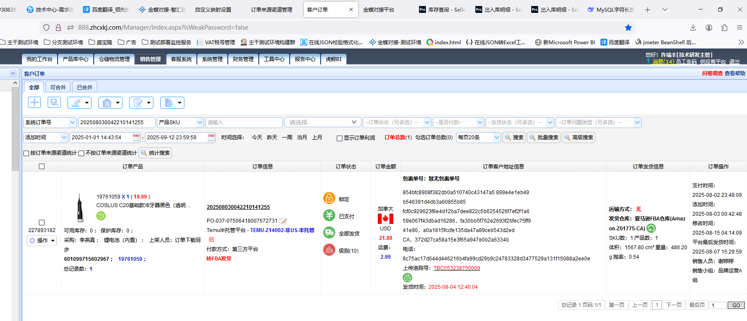Open the 每页20条 page size dropdown
747x321 pixels.
click(478, 138)
